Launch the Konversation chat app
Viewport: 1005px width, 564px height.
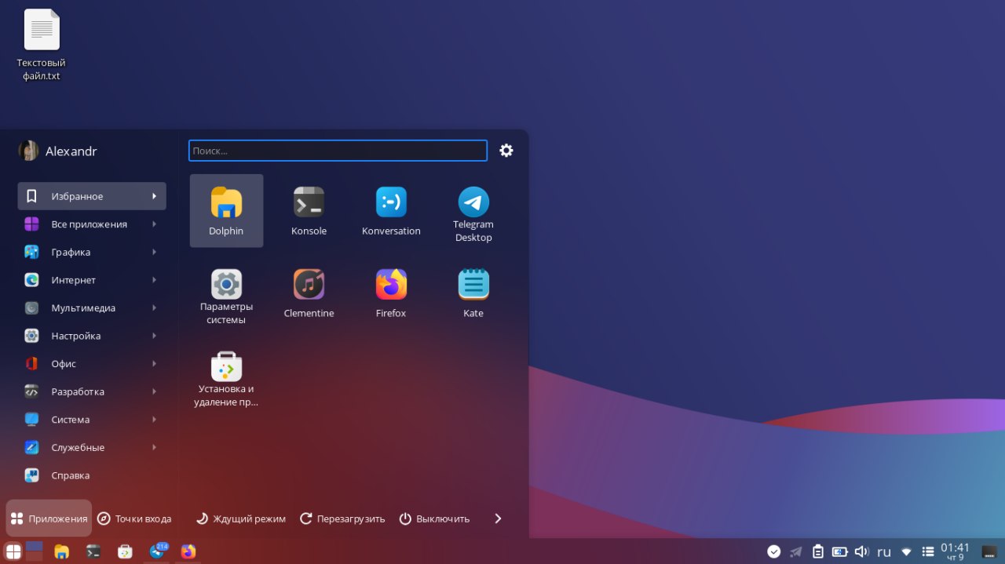click(x=391, y=210)
